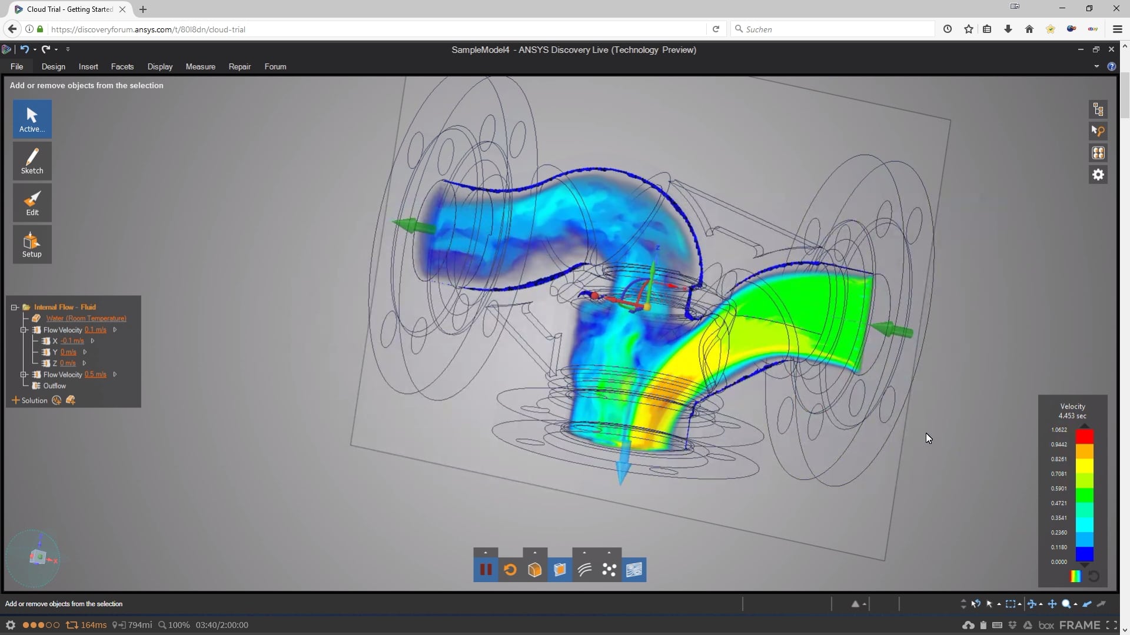This screenshot has width=1130, height=635.
Task: Reset the velocity legend range
Action: (1094, 576)
